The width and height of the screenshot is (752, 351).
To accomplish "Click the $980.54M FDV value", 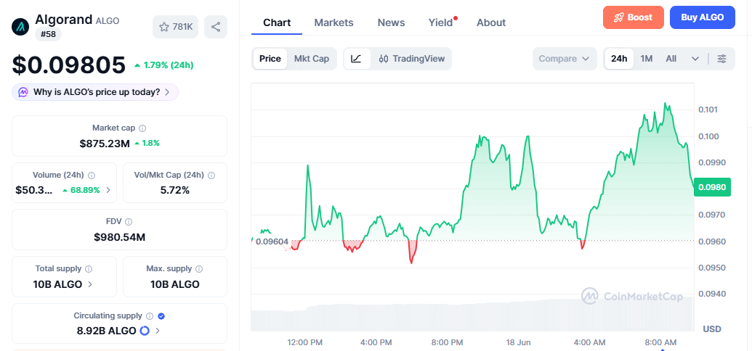I will point(119,237).
